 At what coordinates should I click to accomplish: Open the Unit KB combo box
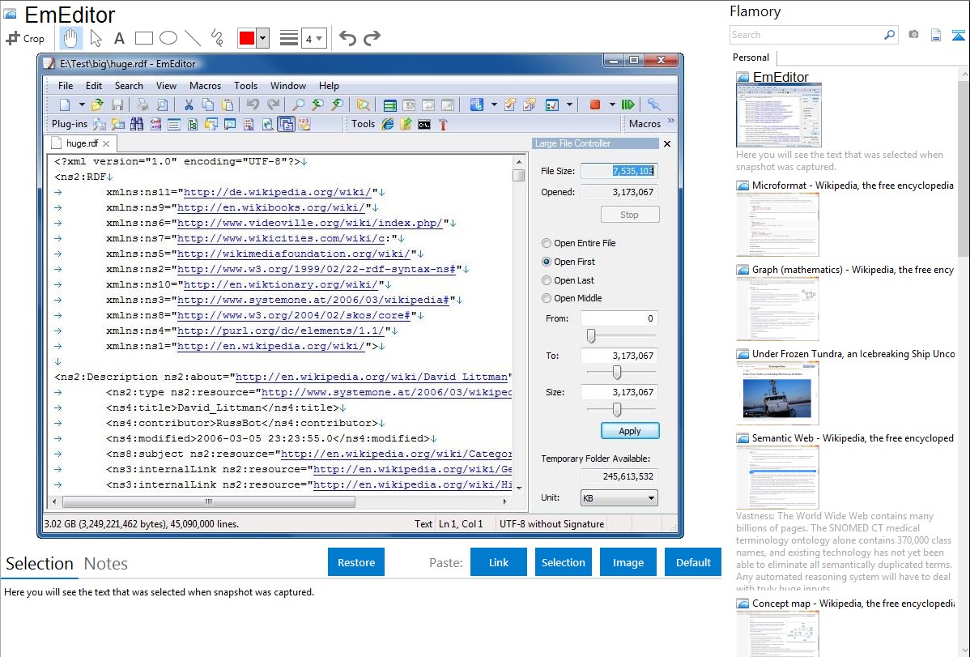[619, 498]
